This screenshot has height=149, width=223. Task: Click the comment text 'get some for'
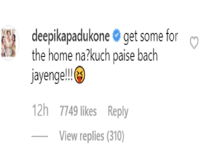click(151, 37)
